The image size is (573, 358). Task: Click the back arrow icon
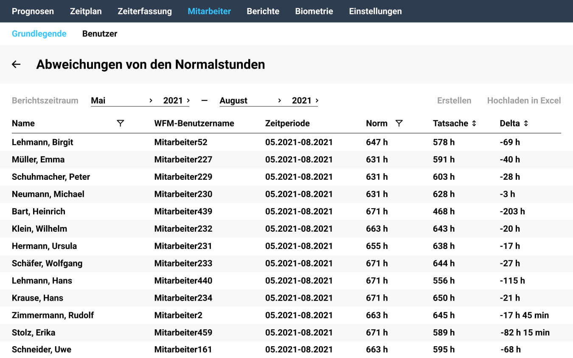(16, 64)
